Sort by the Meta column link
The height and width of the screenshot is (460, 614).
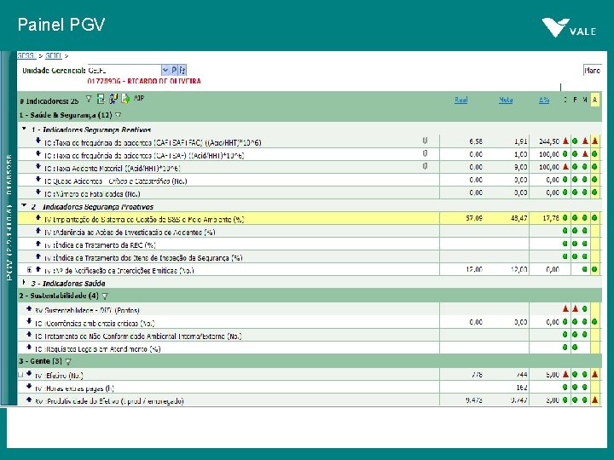506,101
